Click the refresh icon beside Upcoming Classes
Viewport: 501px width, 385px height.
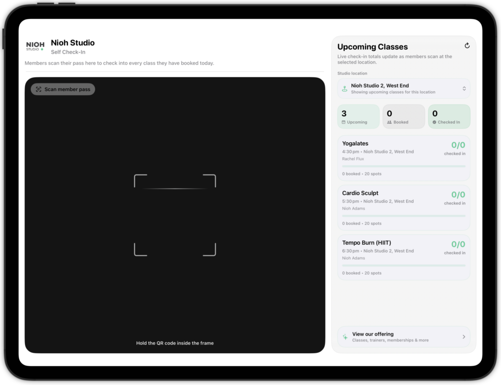(467, 46)
